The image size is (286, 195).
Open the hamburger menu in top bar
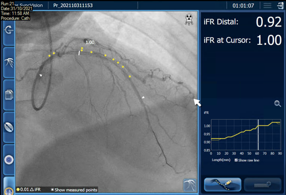(x=267, y=5)
